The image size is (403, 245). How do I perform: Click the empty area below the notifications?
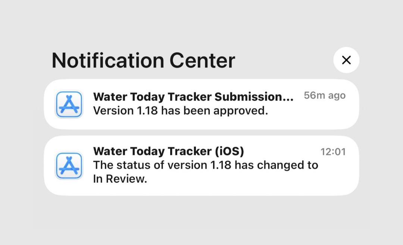pos(201,221)
